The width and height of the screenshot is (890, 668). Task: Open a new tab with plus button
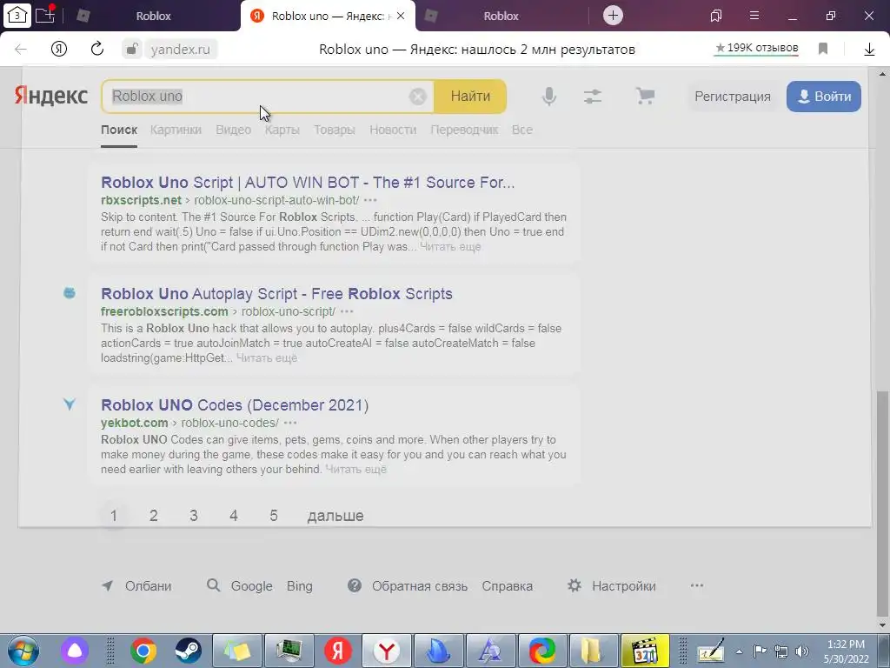tap(613, 16)
